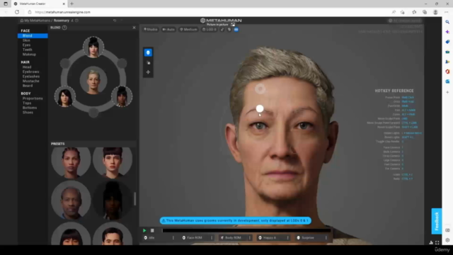
Task: Open Blend panel help icon
Action: tap(64, 28)
